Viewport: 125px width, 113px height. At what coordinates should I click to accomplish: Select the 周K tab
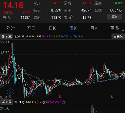[73, 28]
